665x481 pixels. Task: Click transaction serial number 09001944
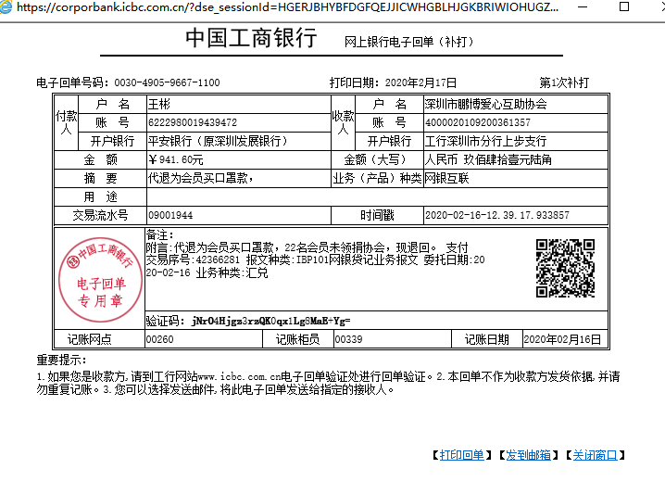tap(170, 215)
